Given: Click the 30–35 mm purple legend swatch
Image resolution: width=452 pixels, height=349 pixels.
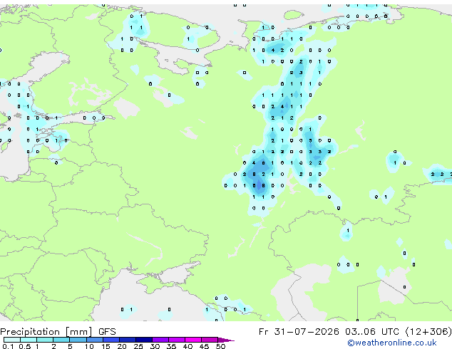Looking at the screenshot, I should pyautogui.click(x=160, y=340).
